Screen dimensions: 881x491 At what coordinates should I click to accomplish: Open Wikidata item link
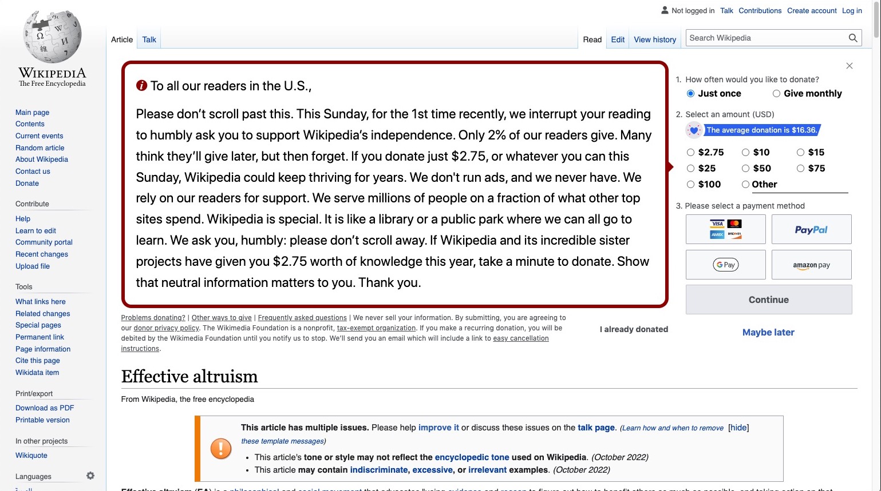tap(37, 373)
